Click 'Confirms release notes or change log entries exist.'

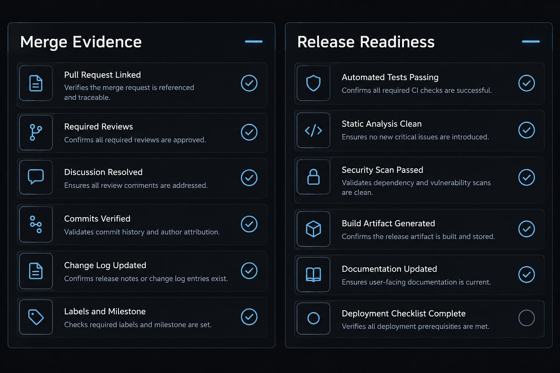pyautogui.click(x=146, y=279)
